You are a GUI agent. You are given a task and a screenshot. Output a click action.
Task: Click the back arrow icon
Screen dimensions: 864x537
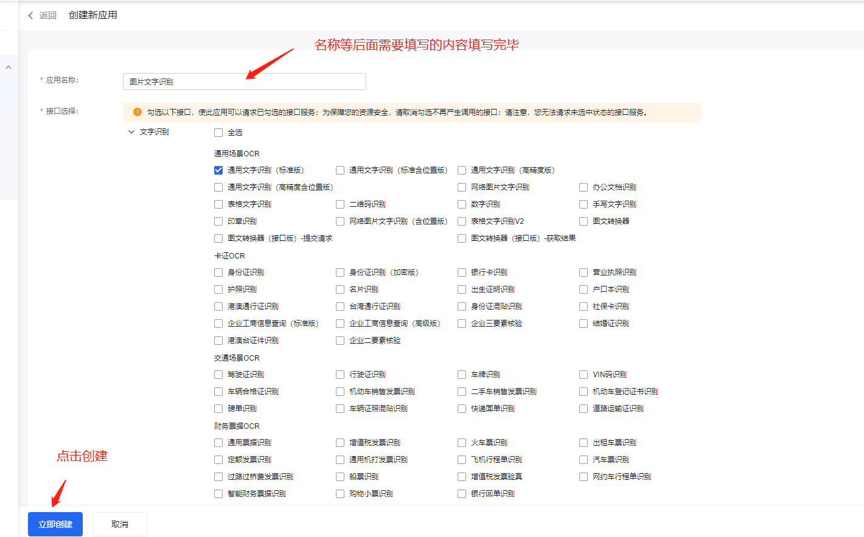point(30,15)
